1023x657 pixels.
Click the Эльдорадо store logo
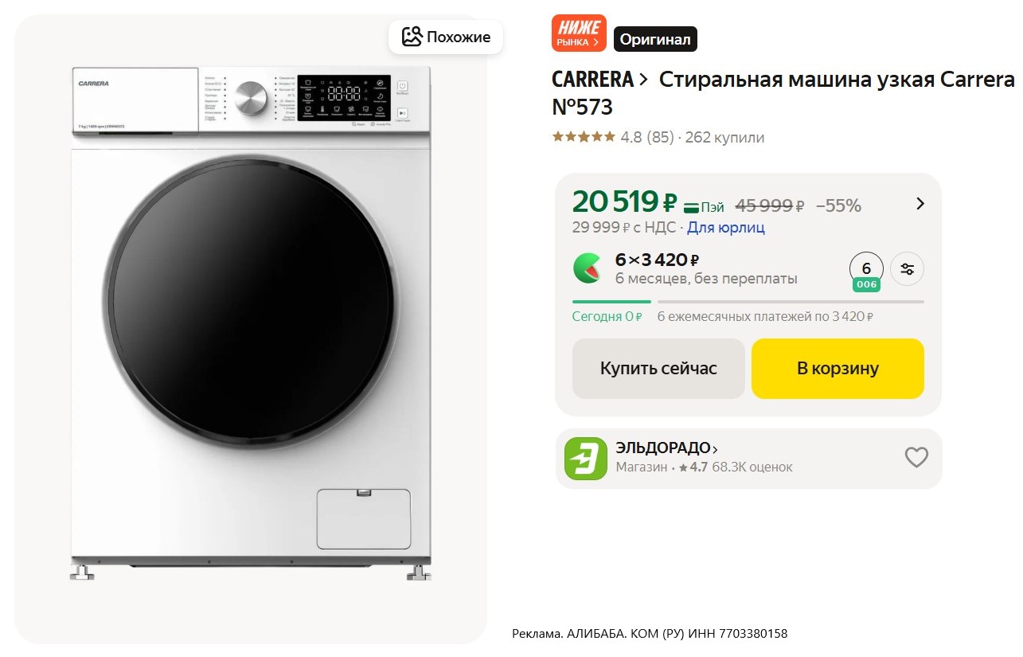click(585, 458)
